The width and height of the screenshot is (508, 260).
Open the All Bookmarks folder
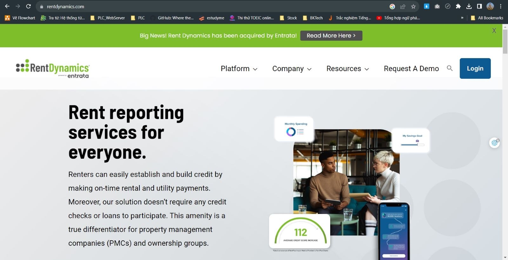tap(487, 18)
